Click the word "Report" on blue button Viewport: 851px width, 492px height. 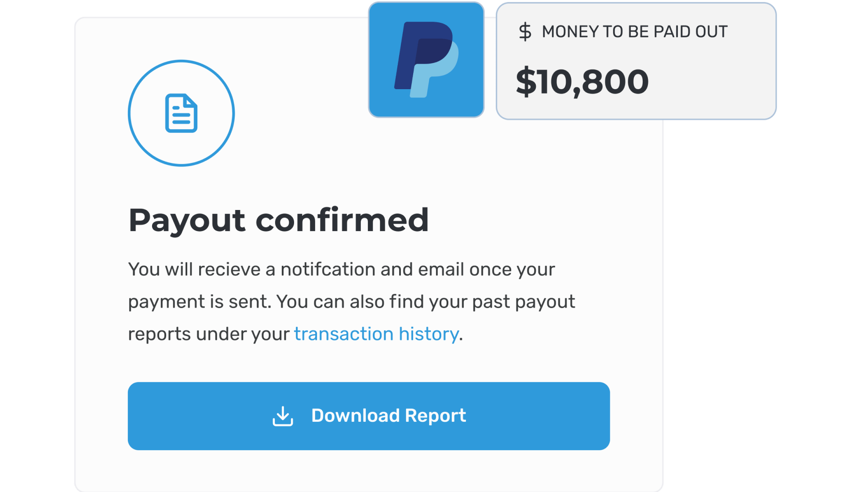pyautogui.click(x=435, y=416)
